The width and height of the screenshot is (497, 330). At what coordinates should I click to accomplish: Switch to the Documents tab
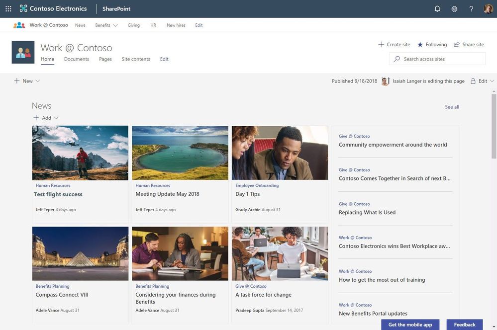pos(77,59)
